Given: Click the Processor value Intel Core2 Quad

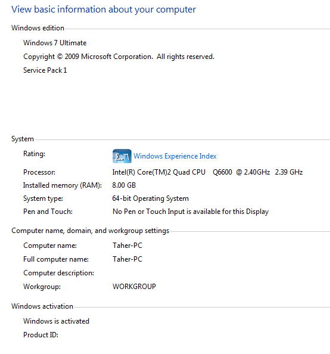Looking at the screenshot, I should pyautogui.click(x=207, y=172).
